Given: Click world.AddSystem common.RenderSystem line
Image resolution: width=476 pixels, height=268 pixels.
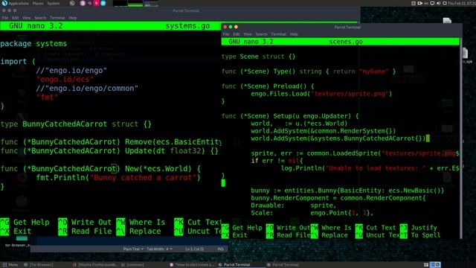Looking at the screenshot, I should pyautogui.click(x=324, y=131).
